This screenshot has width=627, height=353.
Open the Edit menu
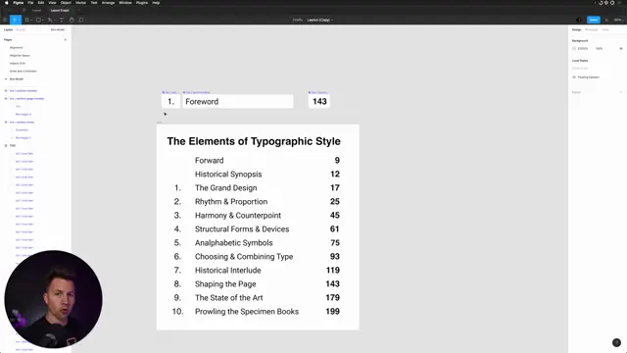pyautogui.click(x=41, y=2)
